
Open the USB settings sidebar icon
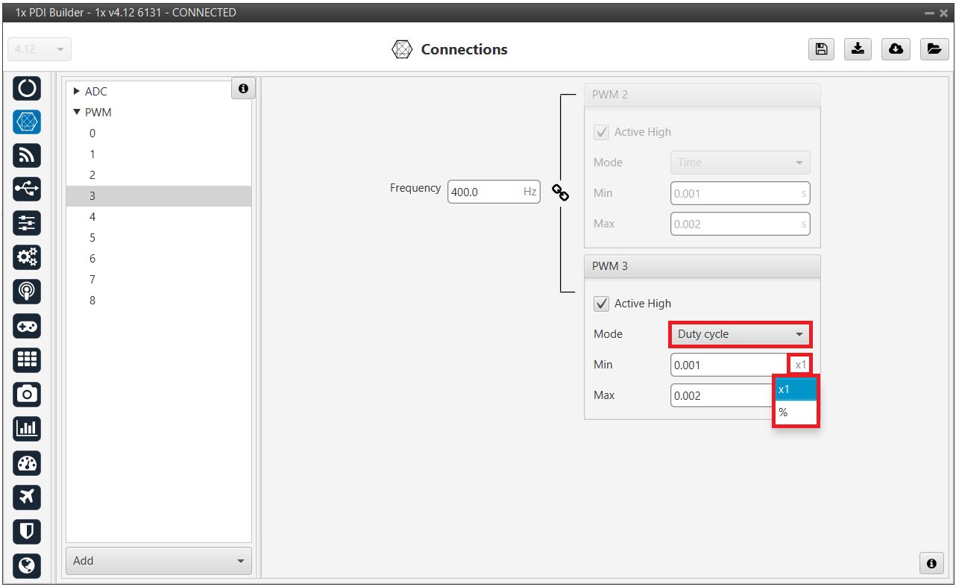(x=27, y=189)
